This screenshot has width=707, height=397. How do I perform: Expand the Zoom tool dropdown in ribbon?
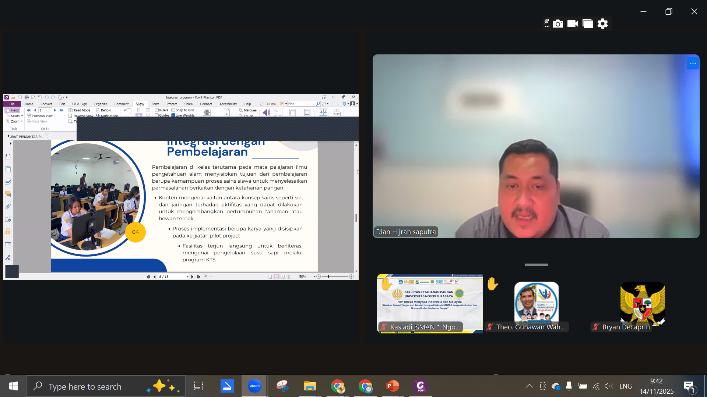22,122
